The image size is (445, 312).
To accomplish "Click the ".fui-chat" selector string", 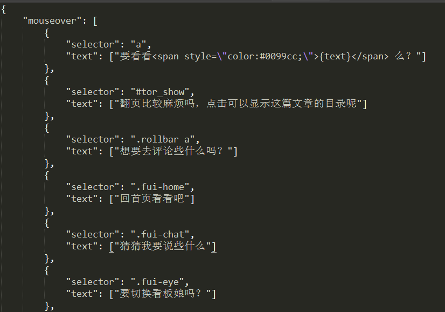I will pyautogui.click(x=160, y=235).
